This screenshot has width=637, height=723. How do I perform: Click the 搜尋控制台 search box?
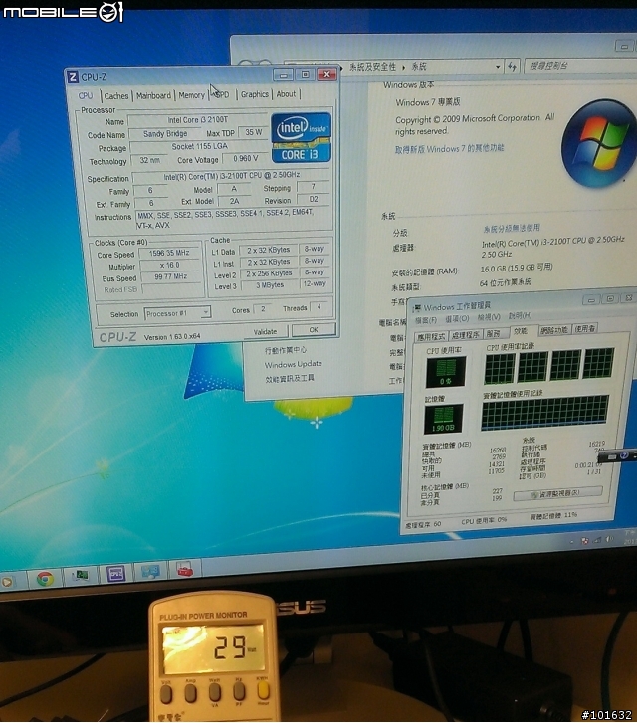[x=580, y=66]
